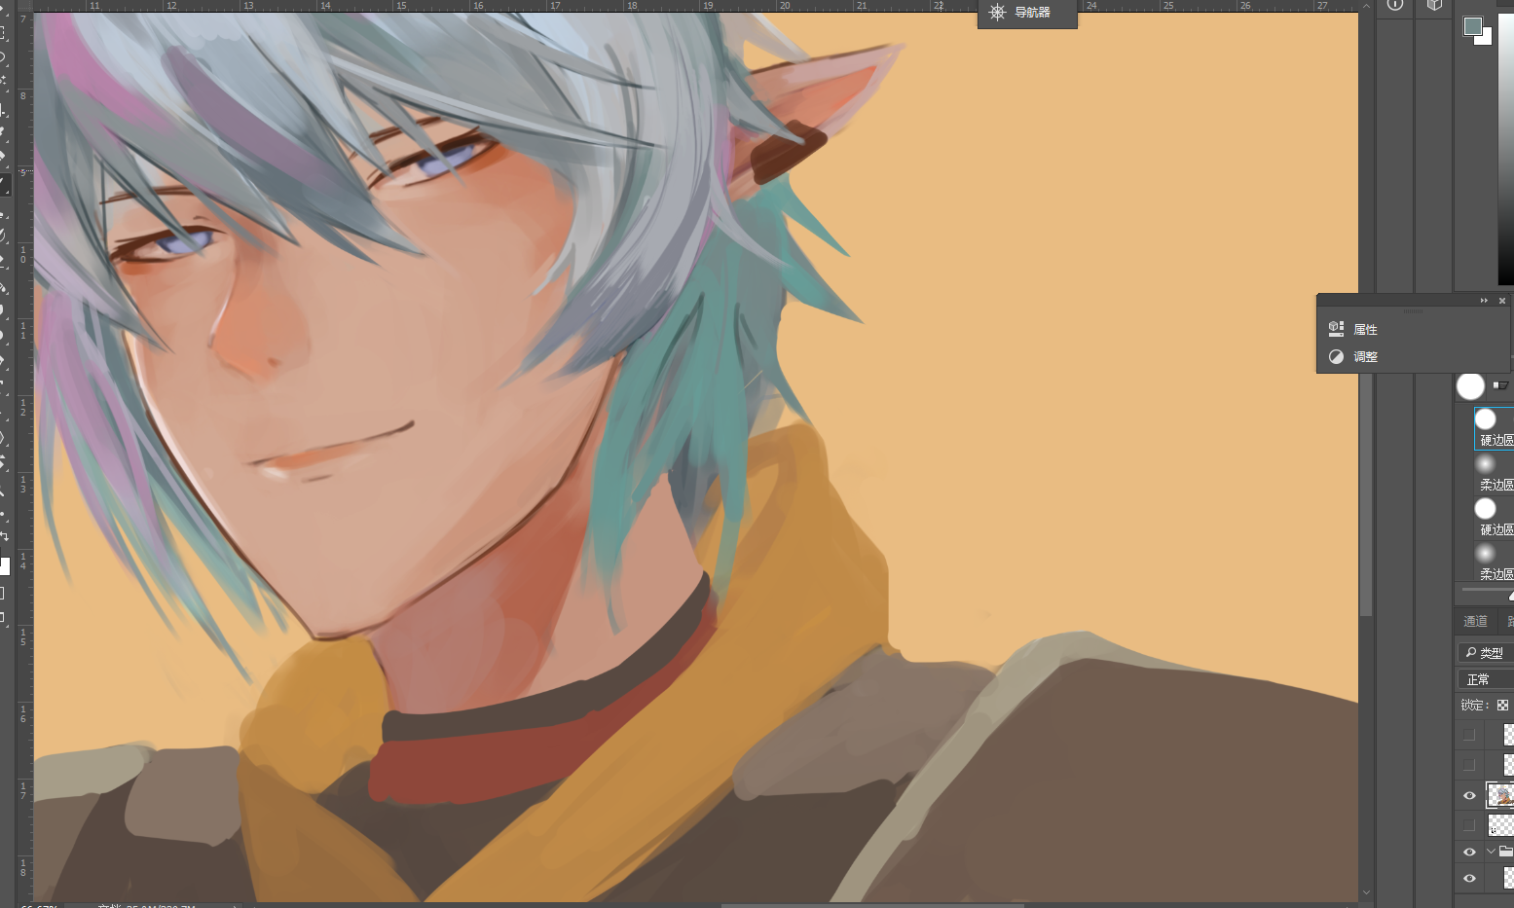The image size is (1514, 908).
Task: Show the hidden topmost layer
Action: click(1469, 735)
